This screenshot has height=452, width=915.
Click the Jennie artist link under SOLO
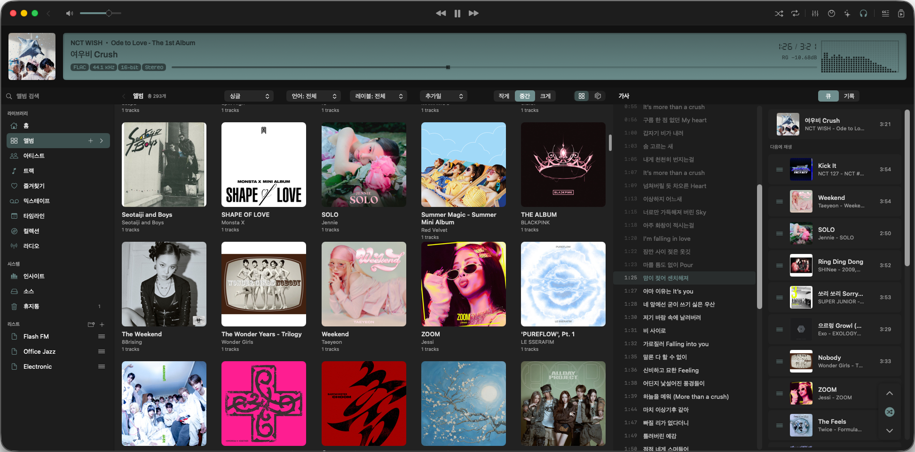point(330,222)
